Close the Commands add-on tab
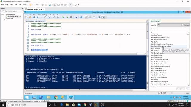Image resolution: width=191 pixels, height=107 pixels. (x=159, y=21)
